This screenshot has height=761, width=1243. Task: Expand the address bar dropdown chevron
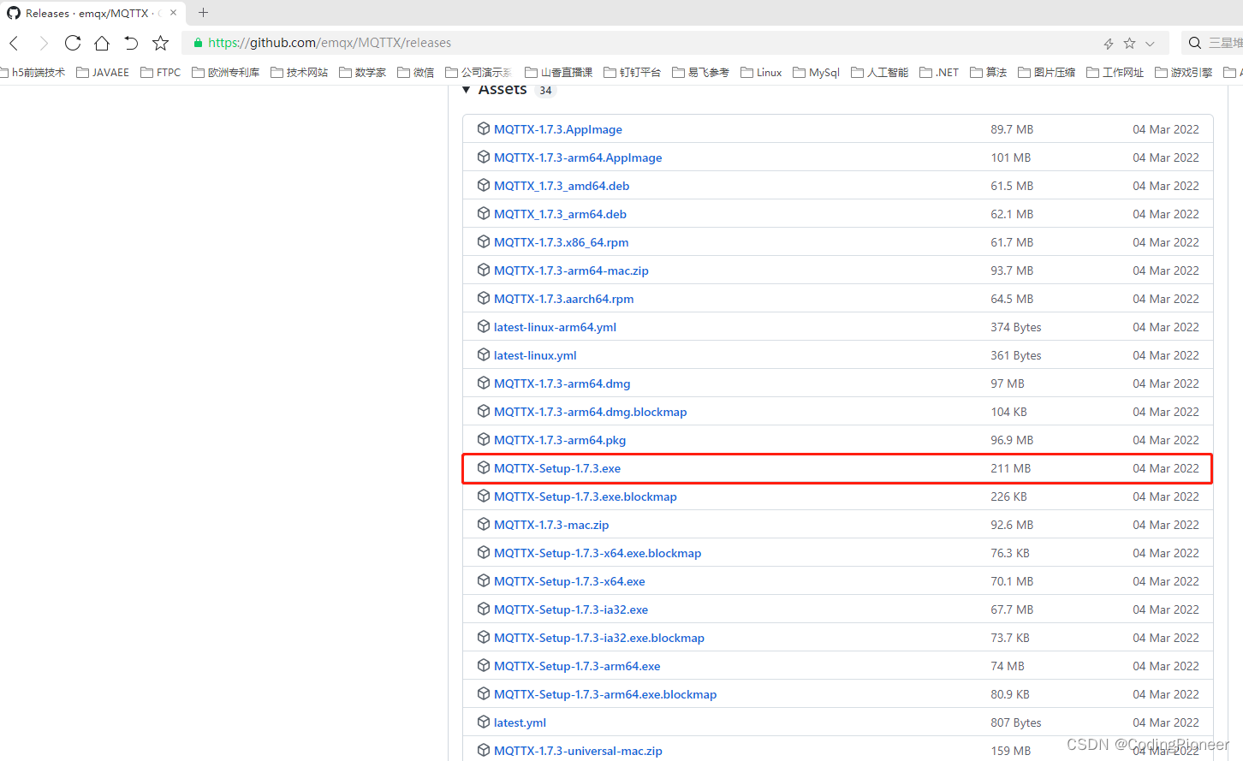[x=1150, y=44]
